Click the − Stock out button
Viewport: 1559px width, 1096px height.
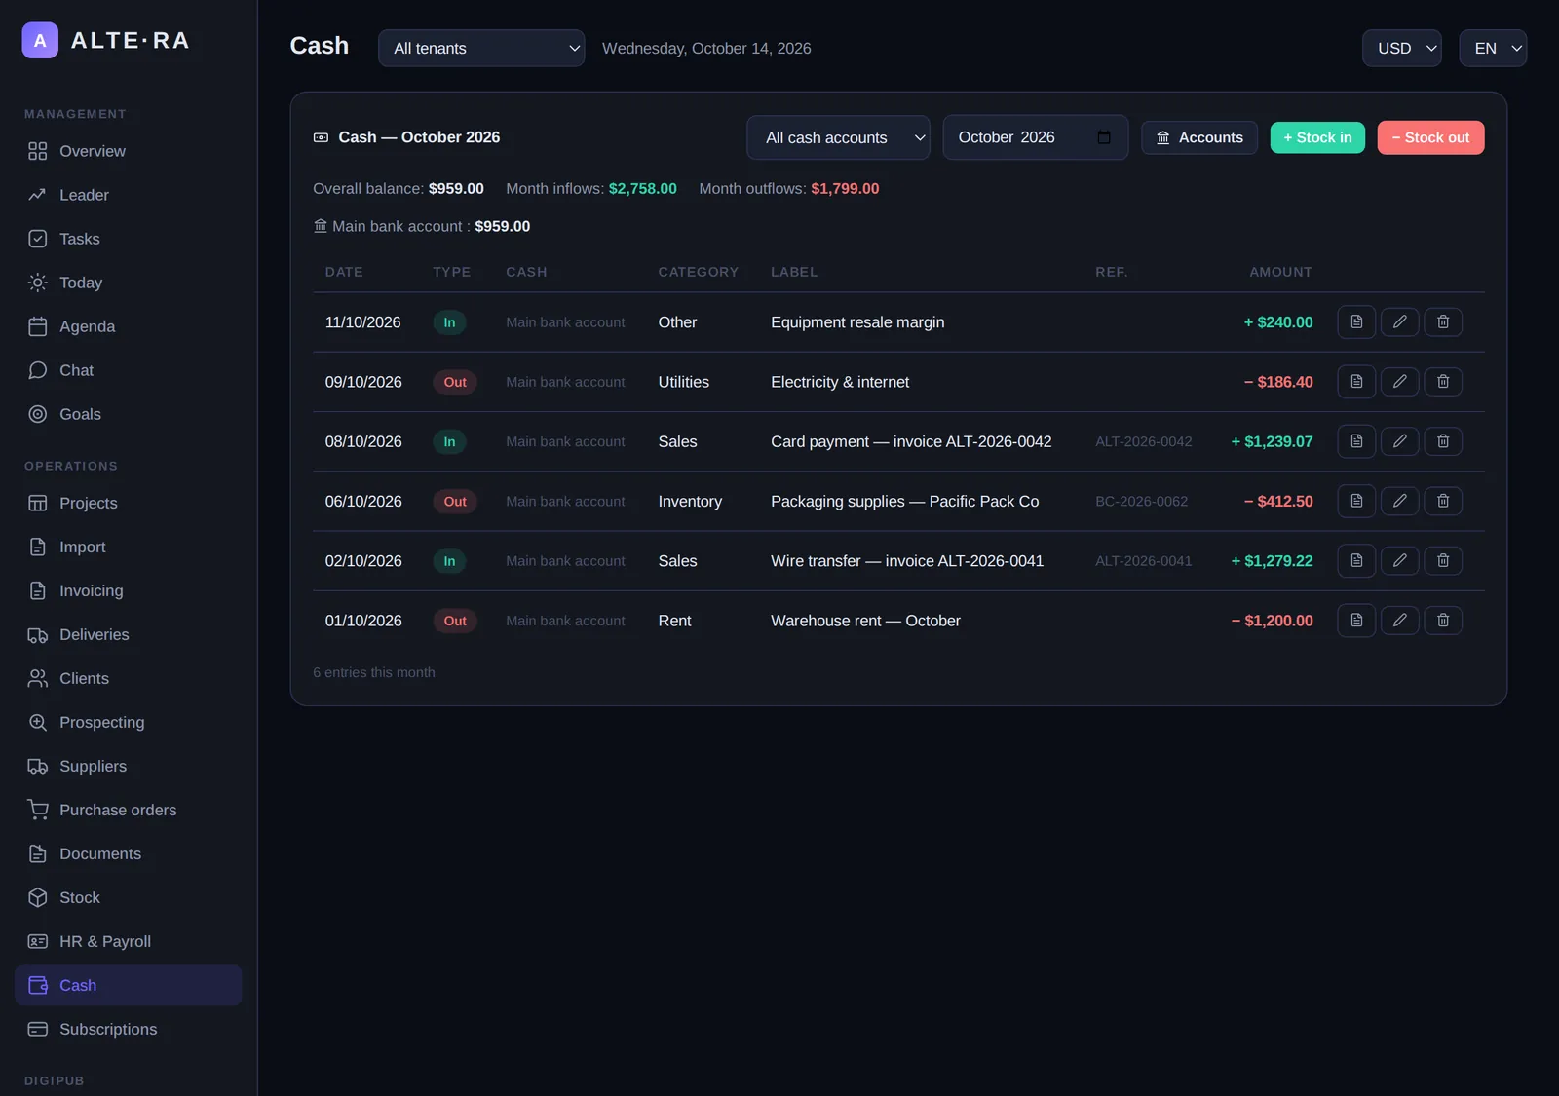[1430, 137]
